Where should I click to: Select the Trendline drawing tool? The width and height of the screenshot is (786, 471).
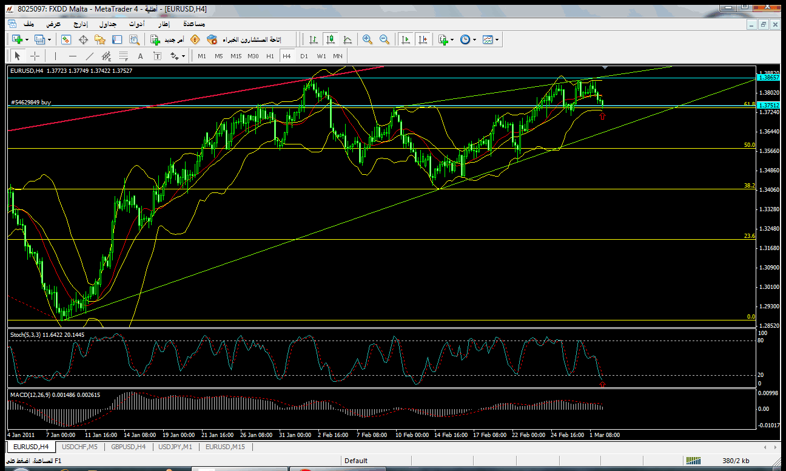[90, 56]
